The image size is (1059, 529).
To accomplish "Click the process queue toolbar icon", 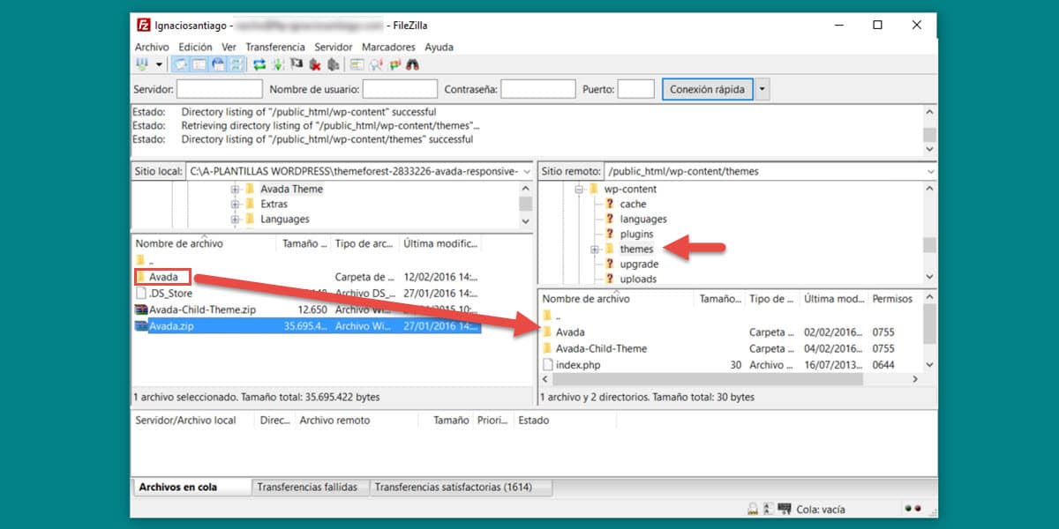I will pyautogui.click(x=278, y=64).
